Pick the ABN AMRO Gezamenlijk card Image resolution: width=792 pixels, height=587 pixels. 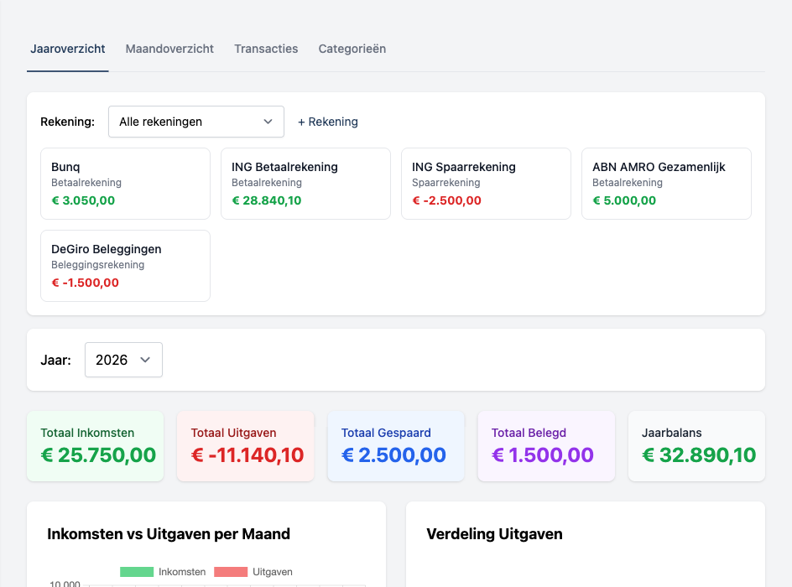(x=666, y=184)
